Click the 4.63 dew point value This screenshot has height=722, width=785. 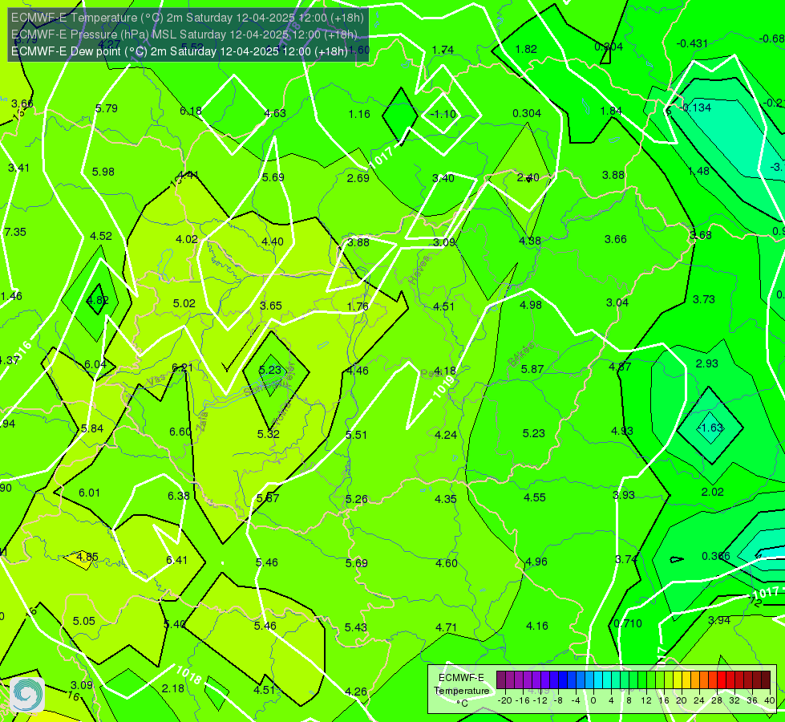tap(275, 113)
